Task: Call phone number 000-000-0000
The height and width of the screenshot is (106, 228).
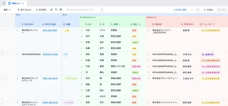Action: click(50, 30)
